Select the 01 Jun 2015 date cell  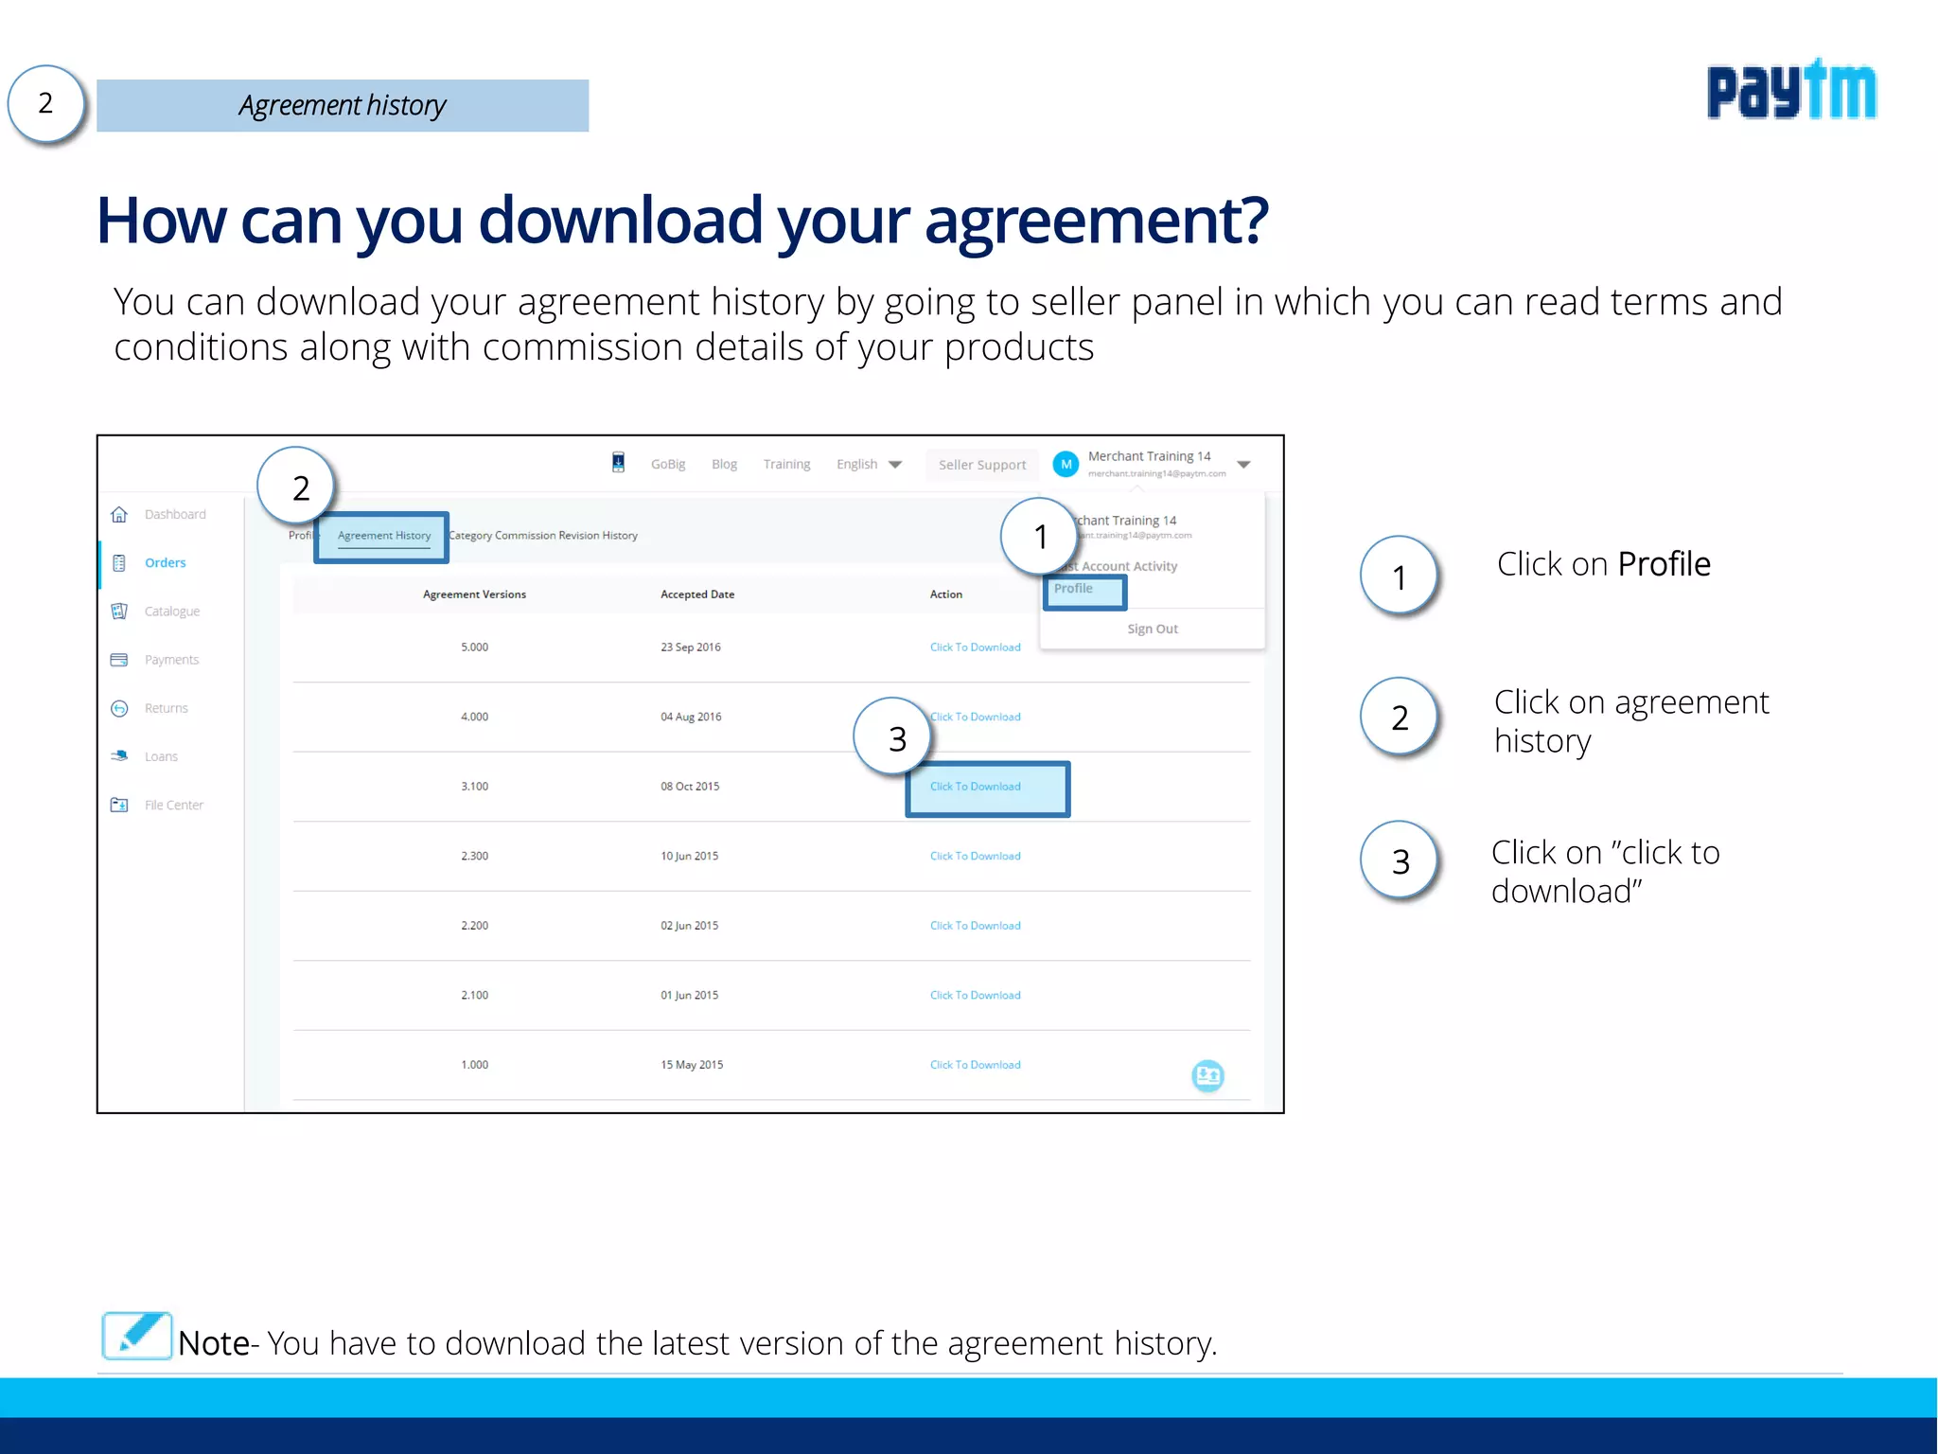(x=689, y=995)
